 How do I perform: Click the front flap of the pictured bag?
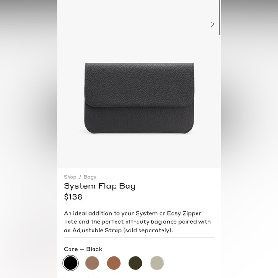pos(139,85)
